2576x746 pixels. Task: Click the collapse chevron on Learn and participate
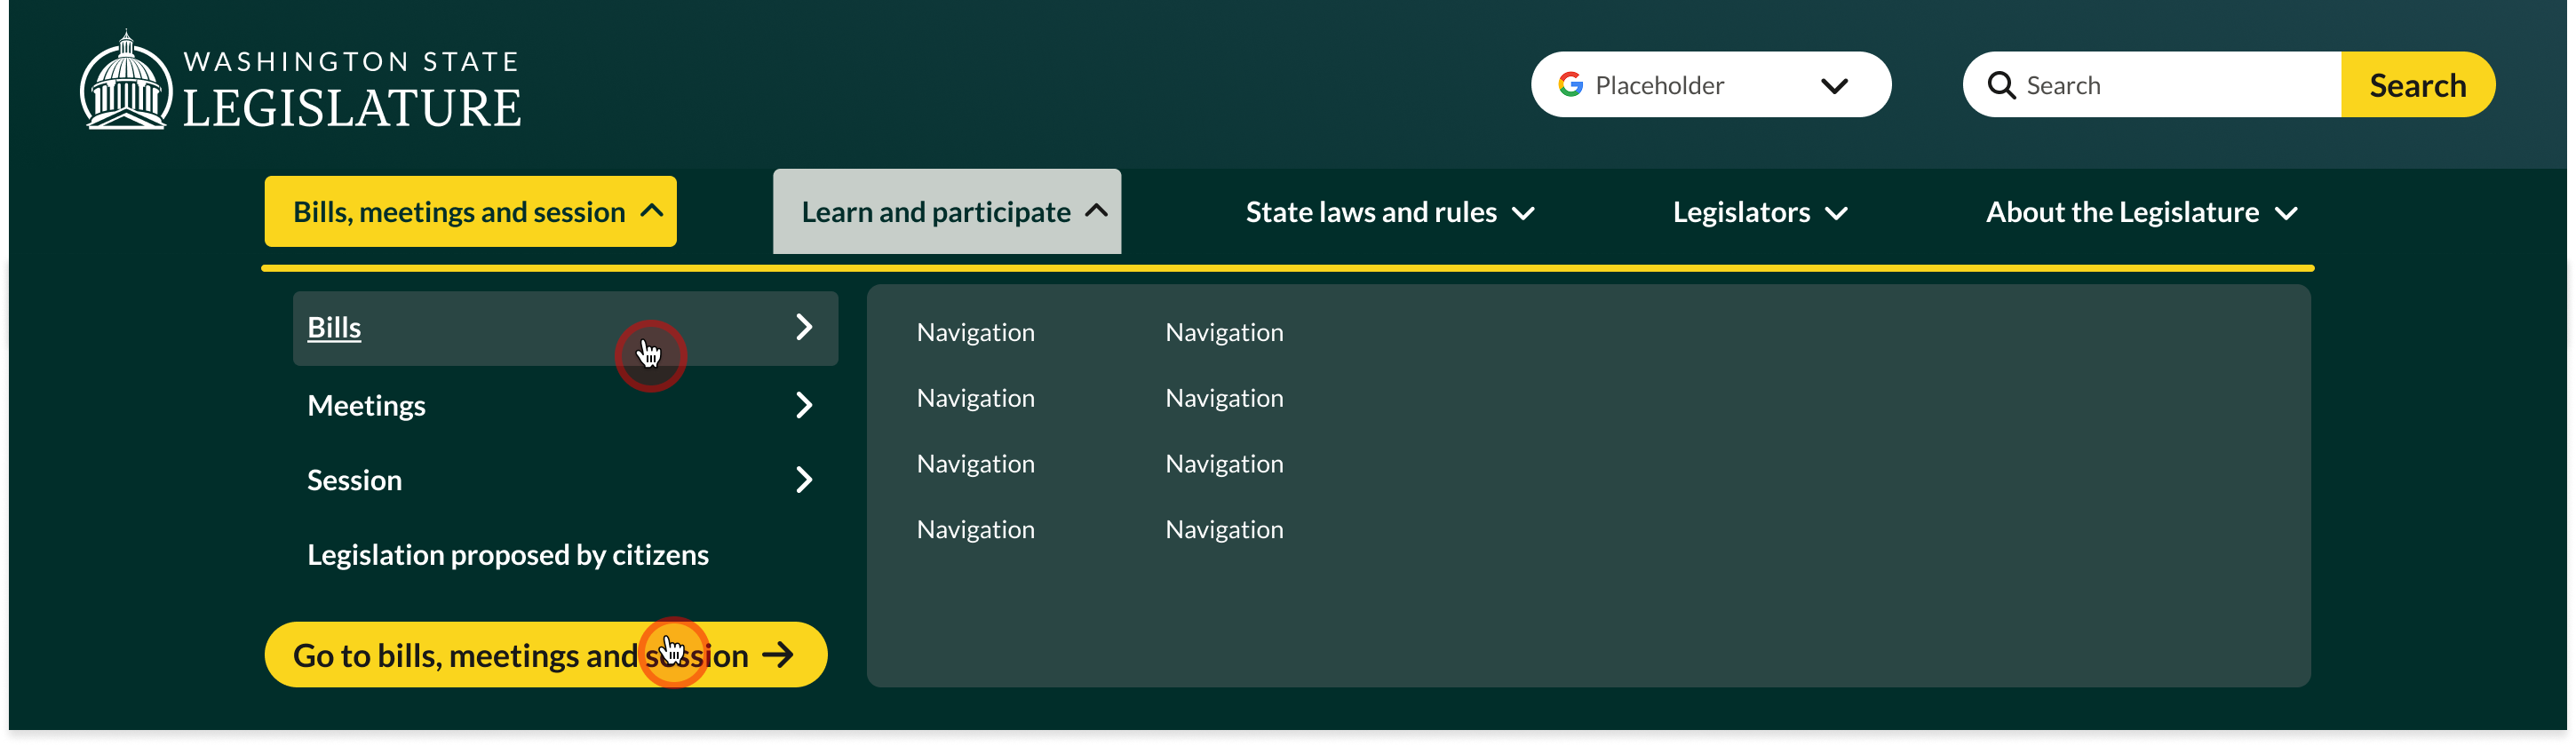1097,211
